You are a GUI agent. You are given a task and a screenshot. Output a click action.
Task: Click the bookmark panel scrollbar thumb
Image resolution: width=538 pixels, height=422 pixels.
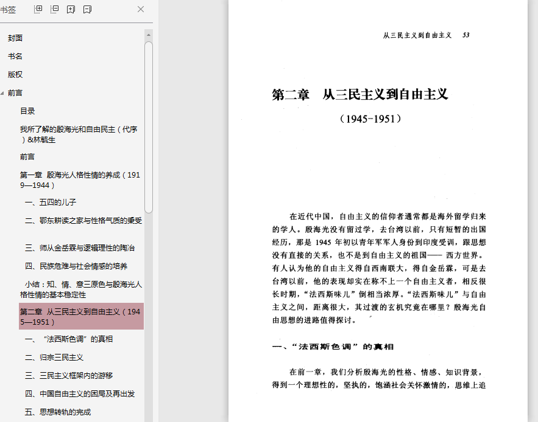click(x=149, y=128)
